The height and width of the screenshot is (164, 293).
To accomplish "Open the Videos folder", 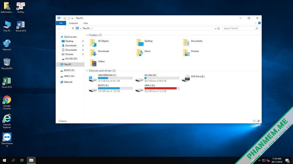I will coord(97,63).
